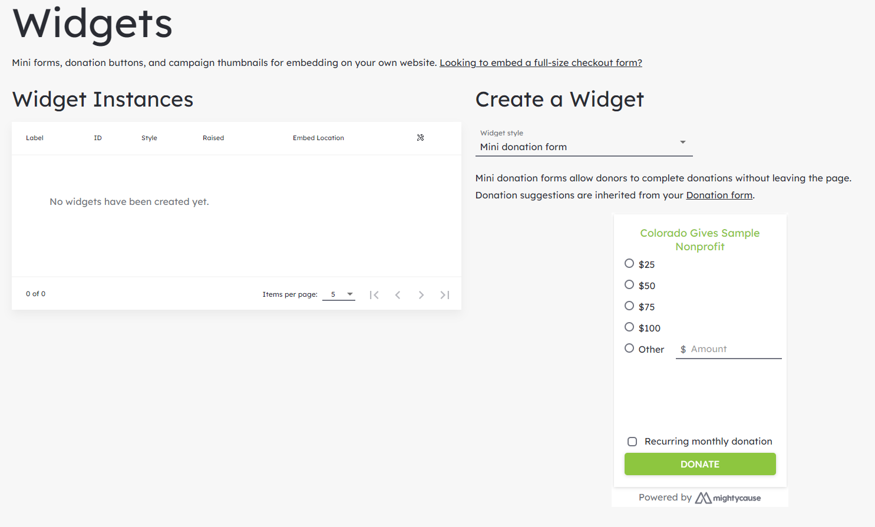Select the $50 donation option
Screen dimensions: 875x527
pyautogui.click(x=629, y=285)
